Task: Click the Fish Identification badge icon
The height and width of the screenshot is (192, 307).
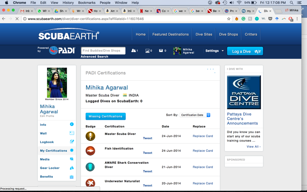Action: click(90, 151)
